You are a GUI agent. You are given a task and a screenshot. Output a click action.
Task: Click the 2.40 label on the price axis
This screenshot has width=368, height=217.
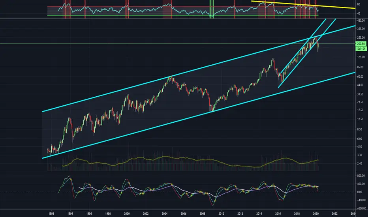coord(359,163)
